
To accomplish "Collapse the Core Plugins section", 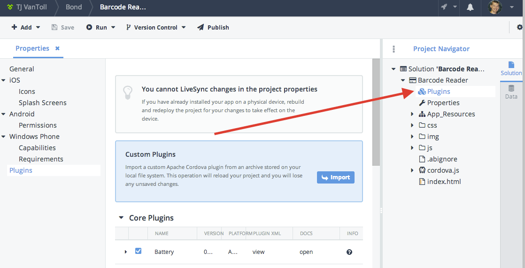I will (x=121, y=218).
